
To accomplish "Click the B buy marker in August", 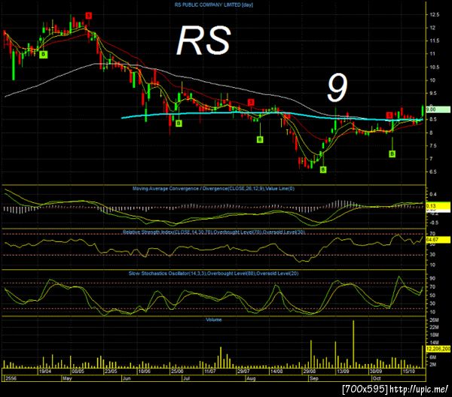I will coord(260,140).
